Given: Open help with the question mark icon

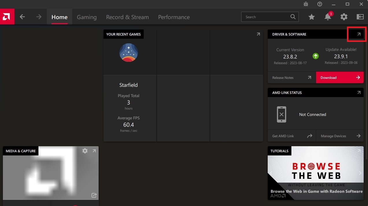Looking at the screenshot, I should pyautogui.click(x=319, y=4).
